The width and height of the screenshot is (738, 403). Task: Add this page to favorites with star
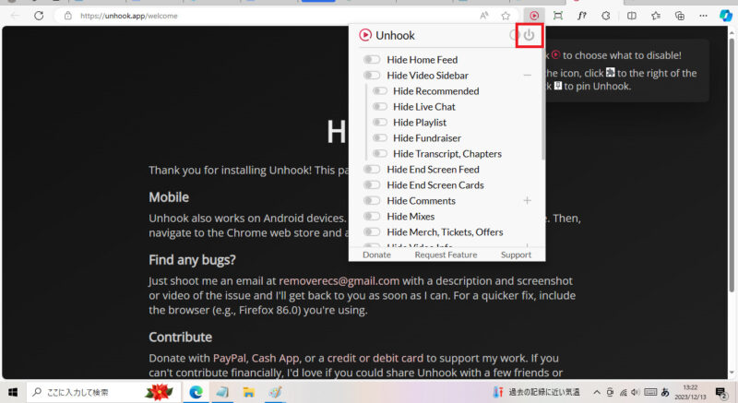click(x=506, y=16)
